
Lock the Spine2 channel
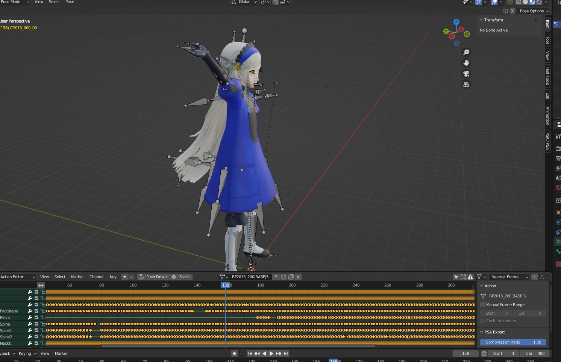click(43, 337)
